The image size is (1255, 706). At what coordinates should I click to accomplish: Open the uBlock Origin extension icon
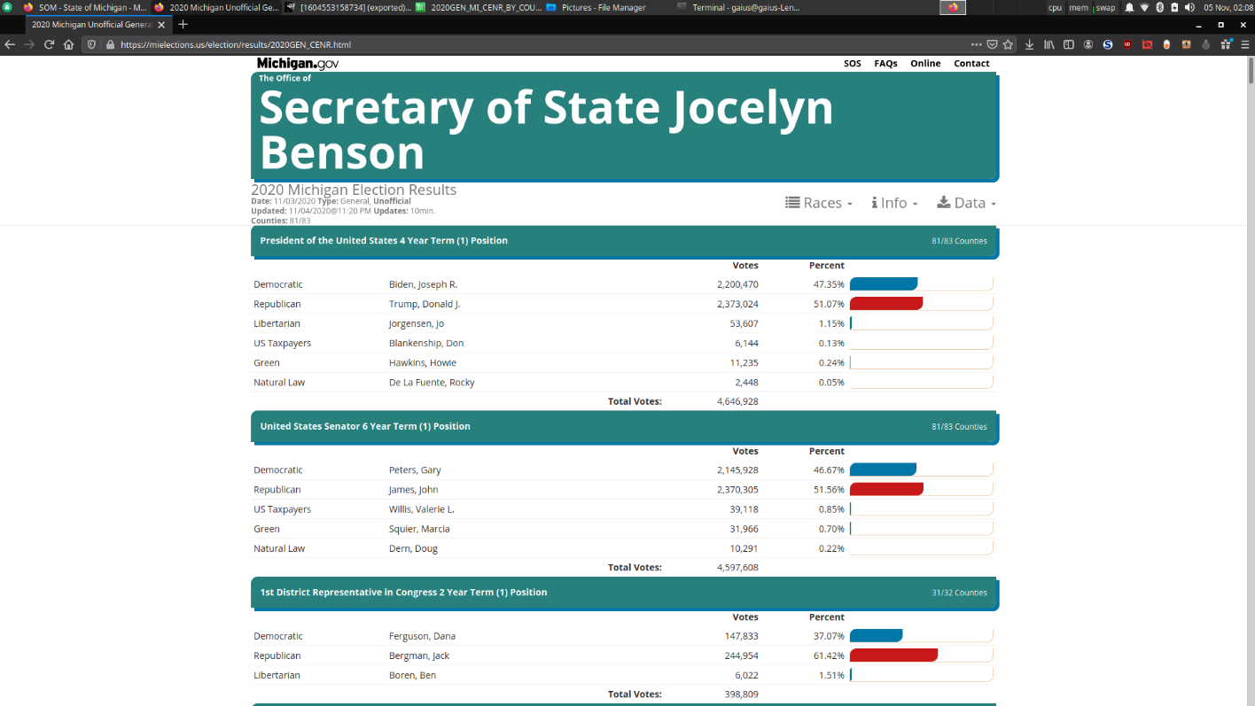[x=1127, y=44]
